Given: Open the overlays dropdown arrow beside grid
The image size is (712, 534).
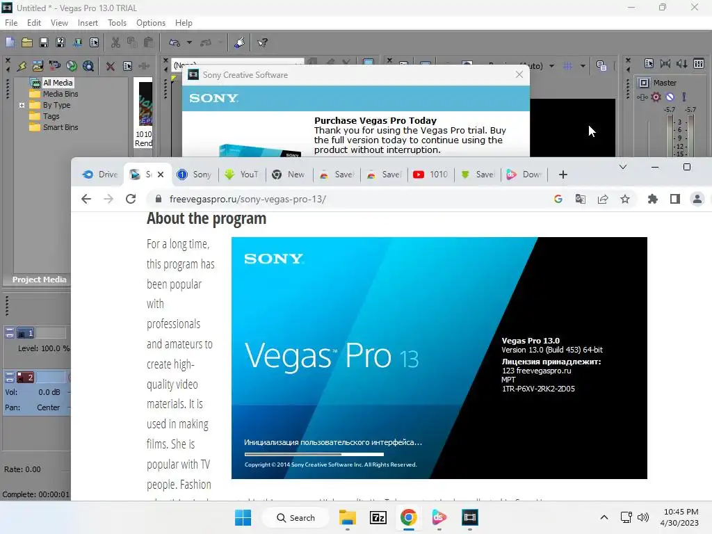Looking at the screenshot, I should click(583, 66).
